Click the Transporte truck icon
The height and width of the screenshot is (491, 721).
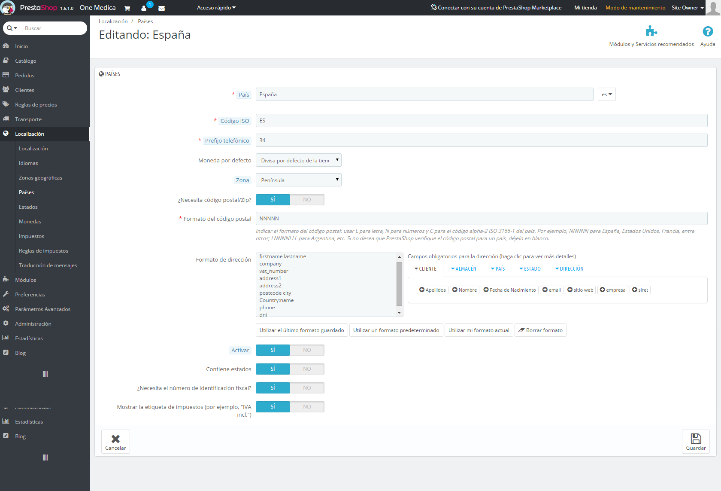point(6,119)
